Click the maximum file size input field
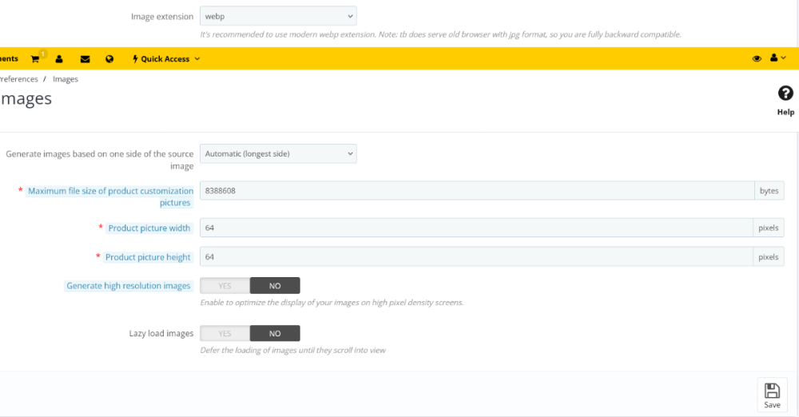The height and width of the screenshot is (417, 799). (475, 190)
